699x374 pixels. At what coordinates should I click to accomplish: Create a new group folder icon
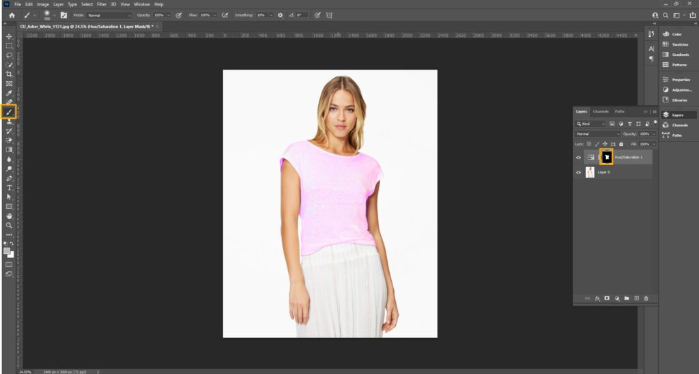(627, 298)
